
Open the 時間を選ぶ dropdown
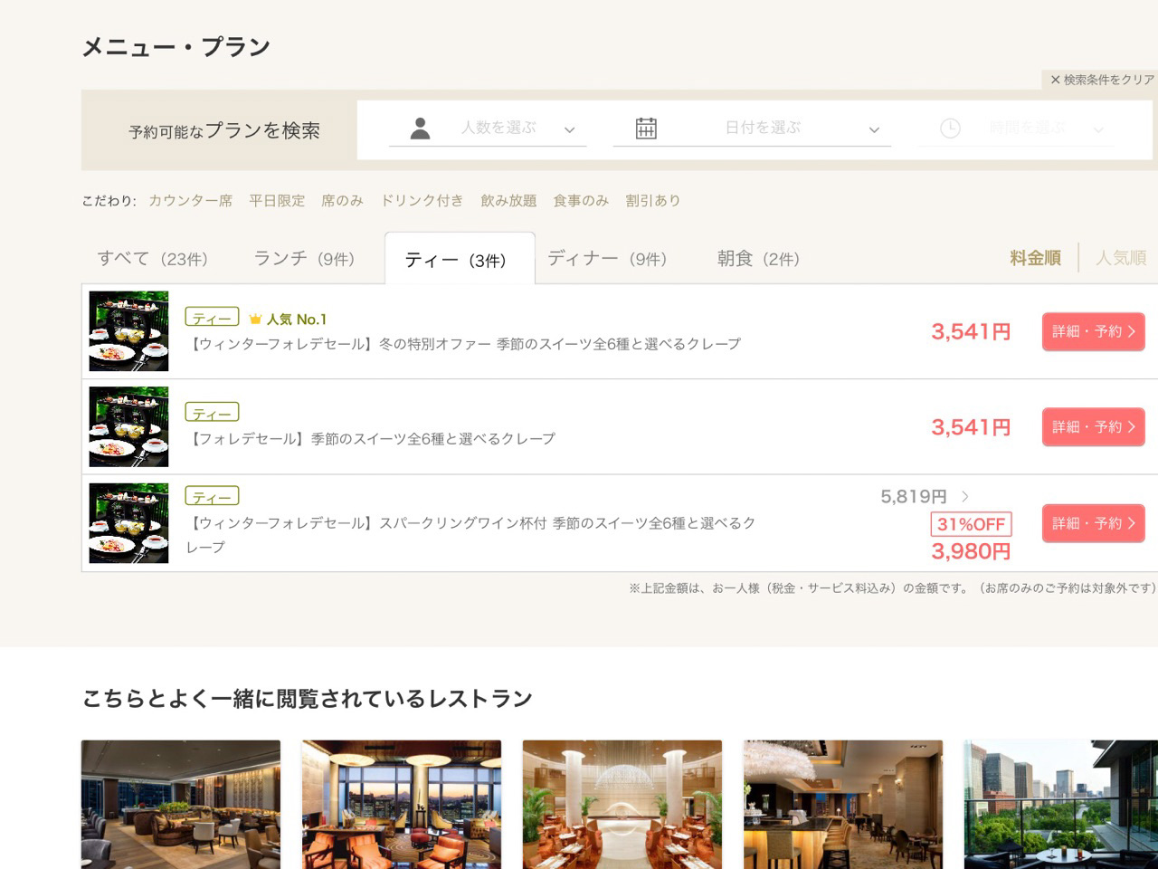pos(1017,129)
